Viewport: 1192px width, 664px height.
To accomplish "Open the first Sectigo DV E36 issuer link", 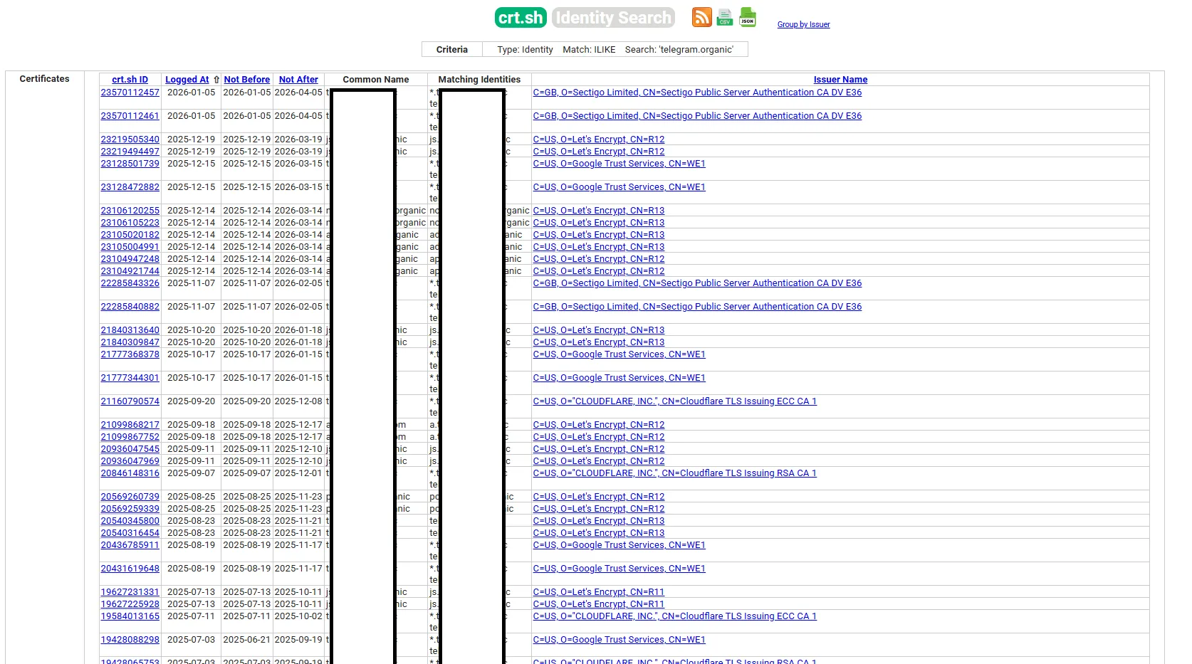I will coord(697,93).
